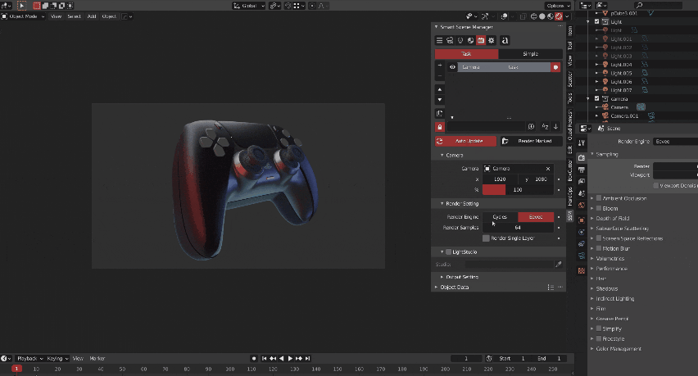Click the A-Z sort icon in the task list
The width and height of the screenshot is (698, 376).
tap(545, 127)
